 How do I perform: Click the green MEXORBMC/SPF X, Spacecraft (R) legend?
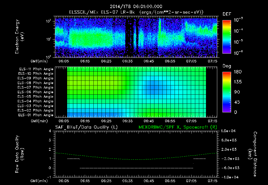pos(178,127)
